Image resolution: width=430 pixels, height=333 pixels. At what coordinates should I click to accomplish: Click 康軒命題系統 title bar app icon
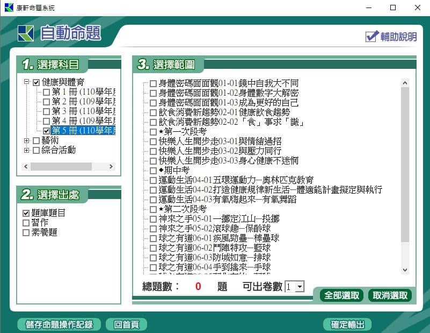pos(9,8)
